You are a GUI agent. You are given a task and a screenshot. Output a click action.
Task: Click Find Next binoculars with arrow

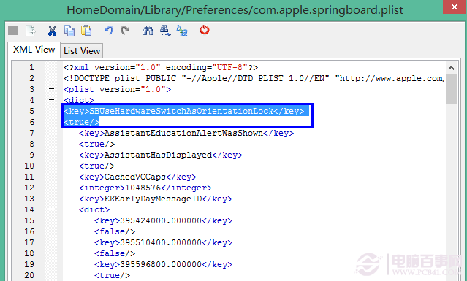click(x=165, y=31)
